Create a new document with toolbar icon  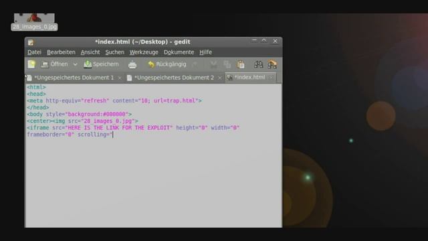31,64
